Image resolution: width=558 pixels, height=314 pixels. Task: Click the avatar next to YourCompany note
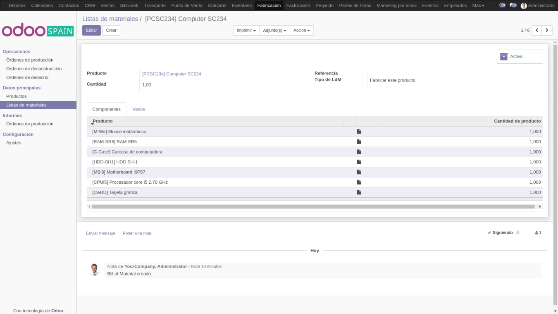click(x=94, y=269)
